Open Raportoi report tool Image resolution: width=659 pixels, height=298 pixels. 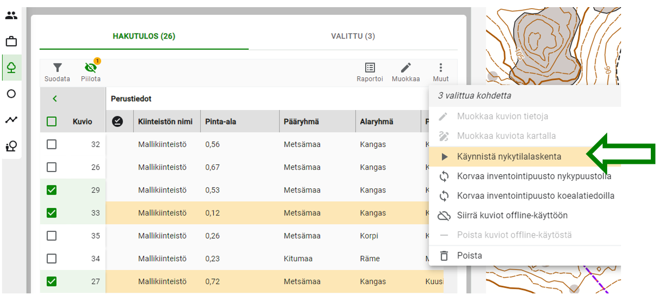point(370,73)
